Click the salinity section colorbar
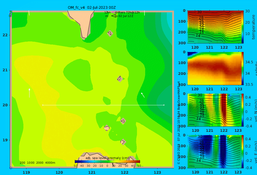 point(243,68)
